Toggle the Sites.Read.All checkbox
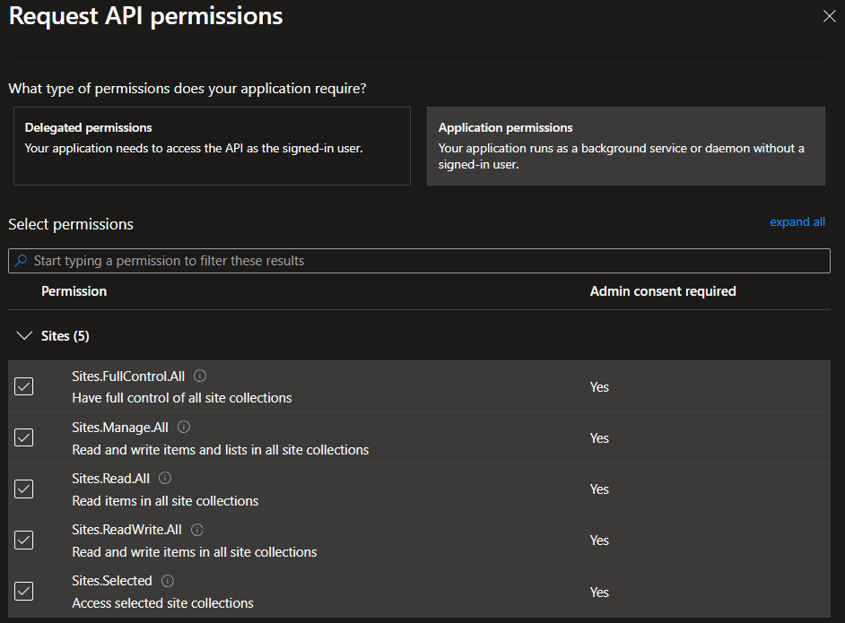 [x=24, y=489]
